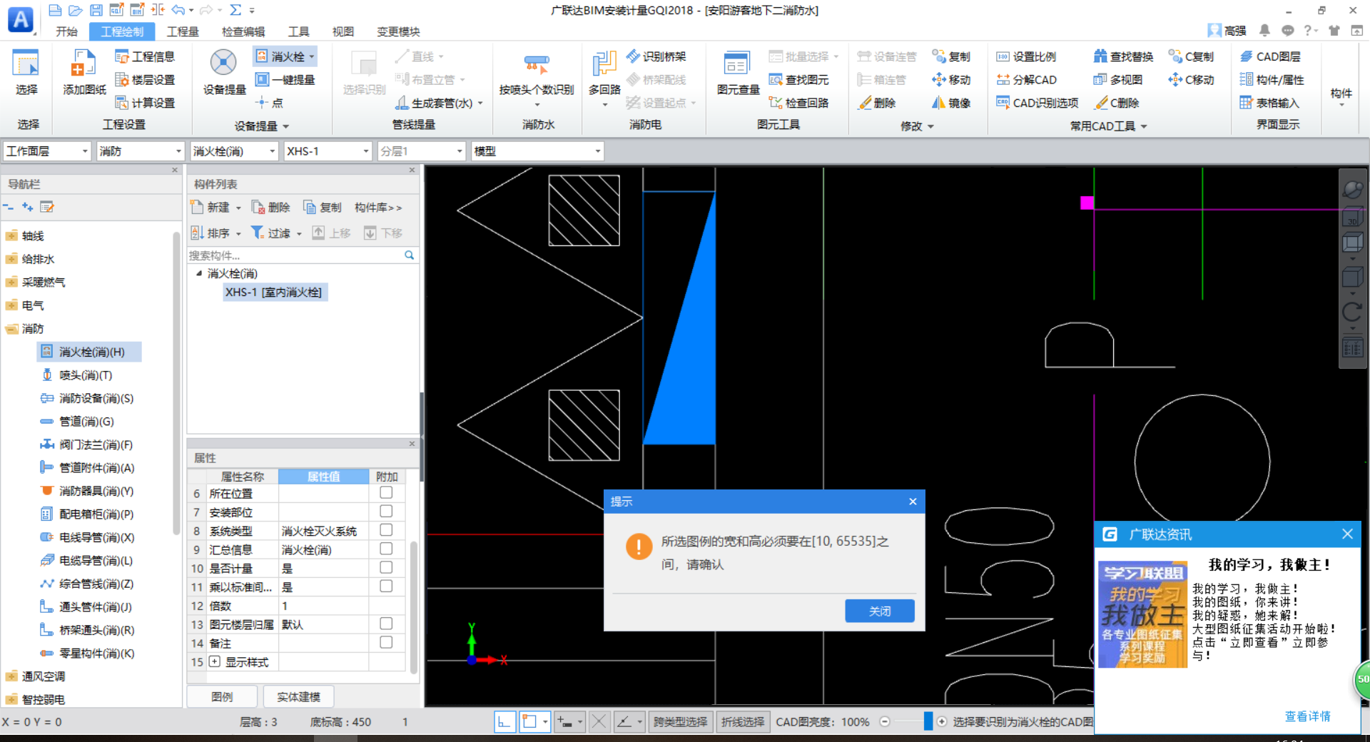
Task: Toggle 系统类型 additional checkbox
Action: click(x=386, y=529)
